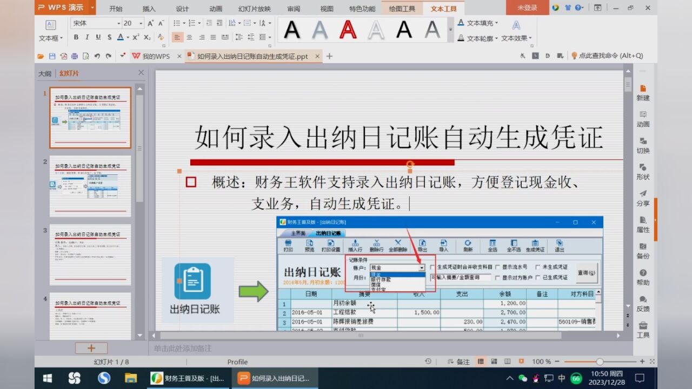Expand the 文本框 text box dropdown
This screenshot has height=389, width=692.
(51, 38)
